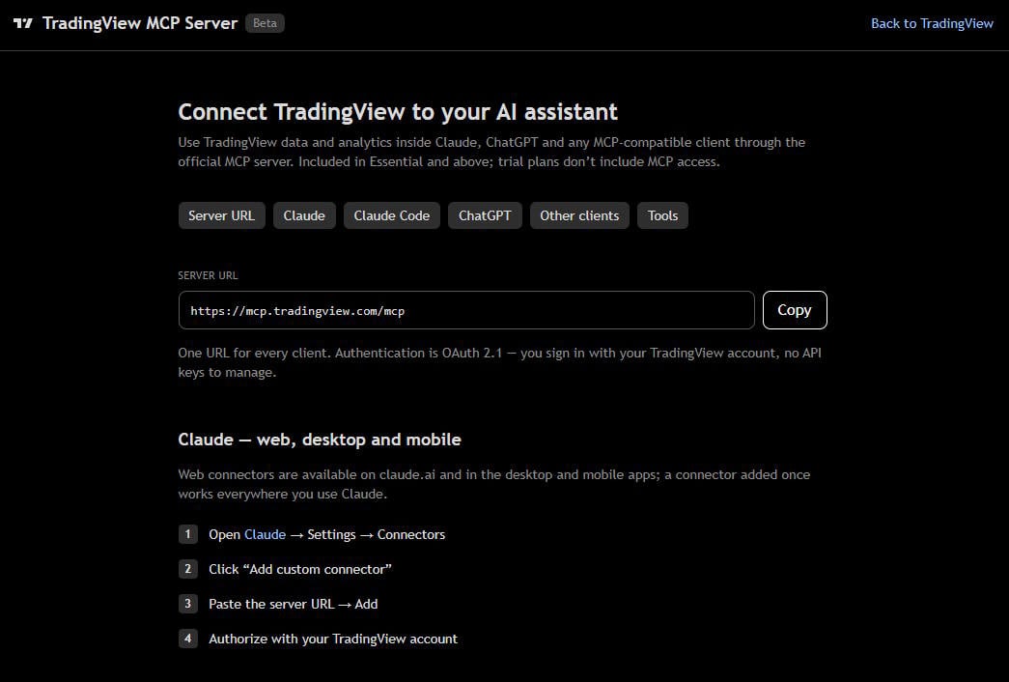Copy the MCP server URL

click(795, 310)
